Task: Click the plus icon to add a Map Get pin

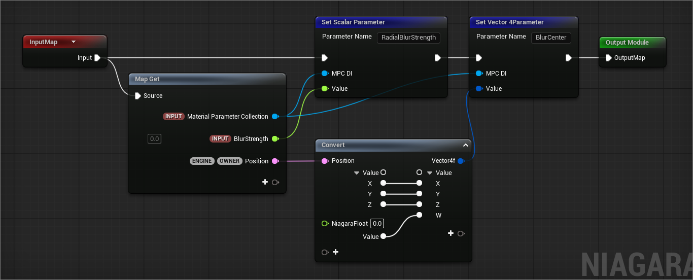Action: click(265, 182)
